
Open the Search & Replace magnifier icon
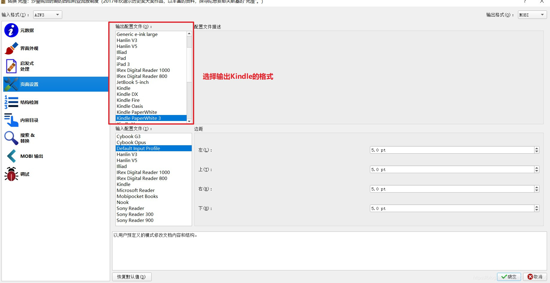[x=11, y=138]
